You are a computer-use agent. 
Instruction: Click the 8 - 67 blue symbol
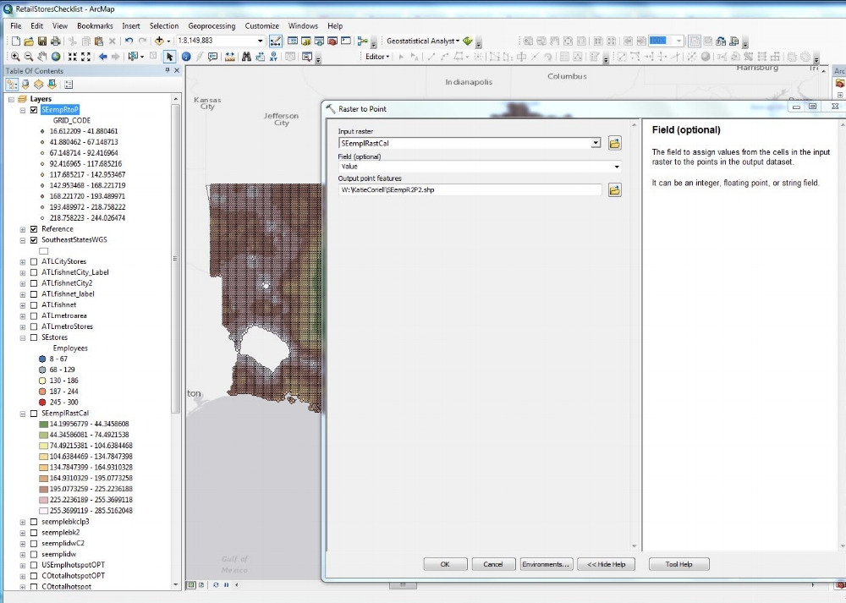(42, 359)
